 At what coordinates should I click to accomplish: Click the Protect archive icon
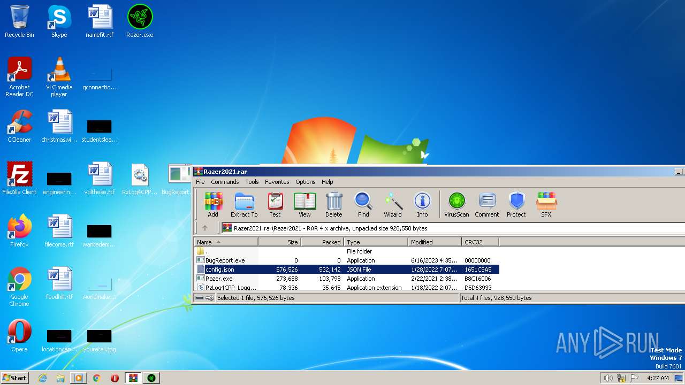[516, 205]
